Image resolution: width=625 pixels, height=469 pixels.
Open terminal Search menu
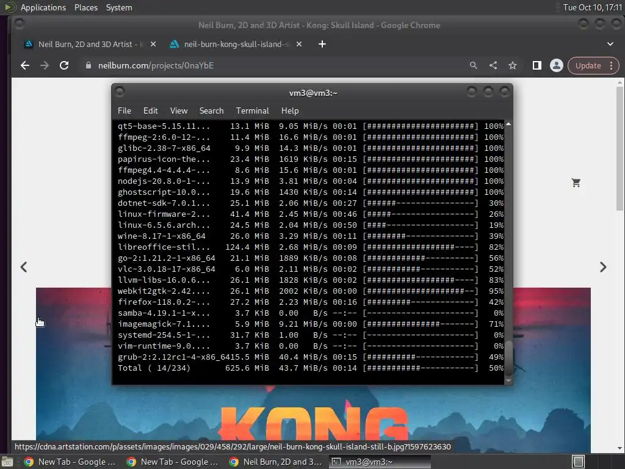[x=211, y=111]
